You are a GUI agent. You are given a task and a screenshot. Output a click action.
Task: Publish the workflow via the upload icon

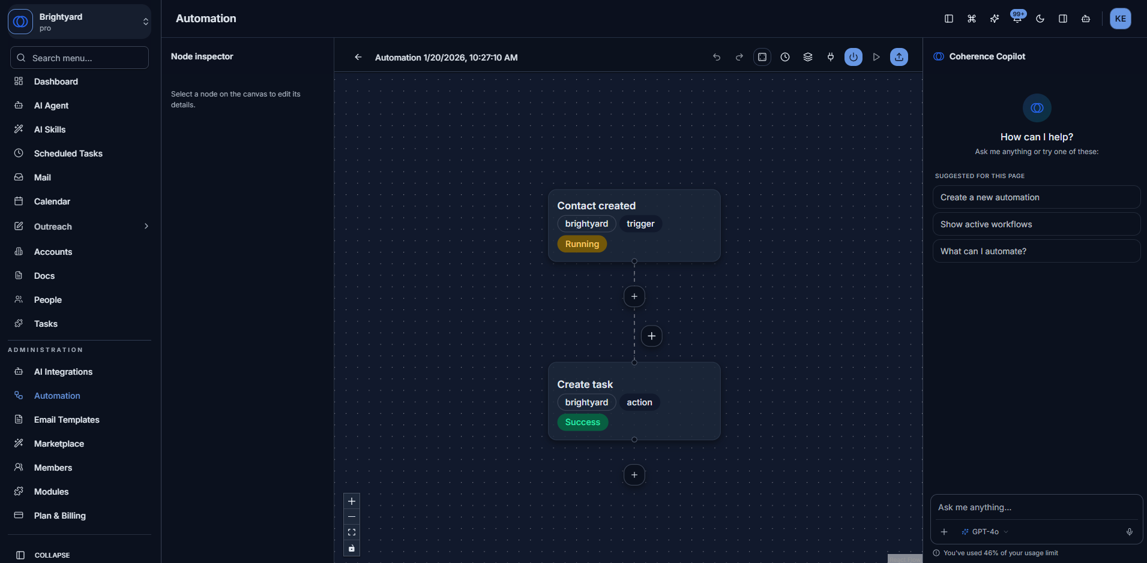point(899,57)
